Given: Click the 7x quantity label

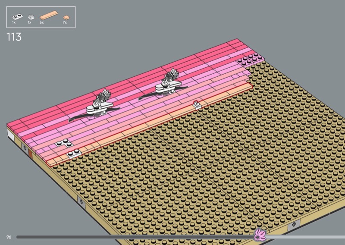Looking at the screenshot, I should pyautogui.click(x=65, y=22).
